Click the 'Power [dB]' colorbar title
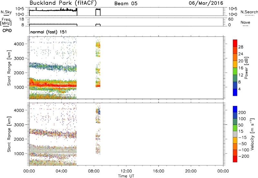 [246, 68]
